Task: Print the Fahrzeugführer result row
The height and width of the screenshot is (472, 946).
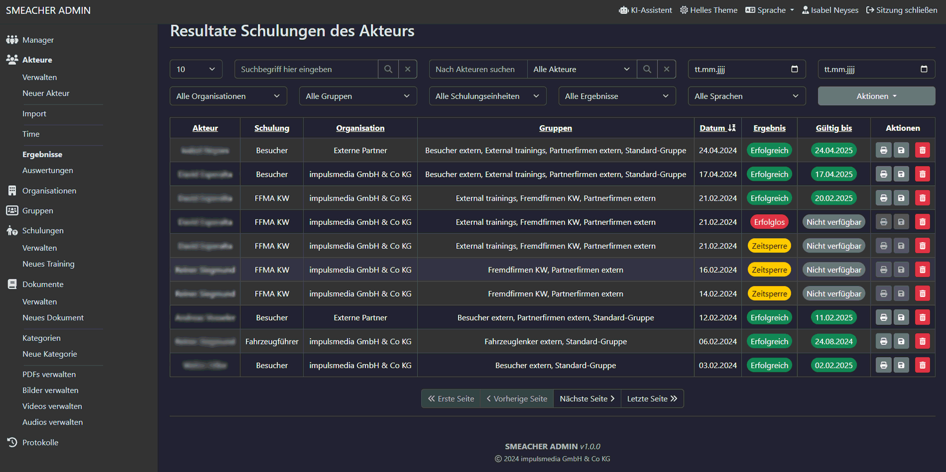Action: tap(883, 341)
